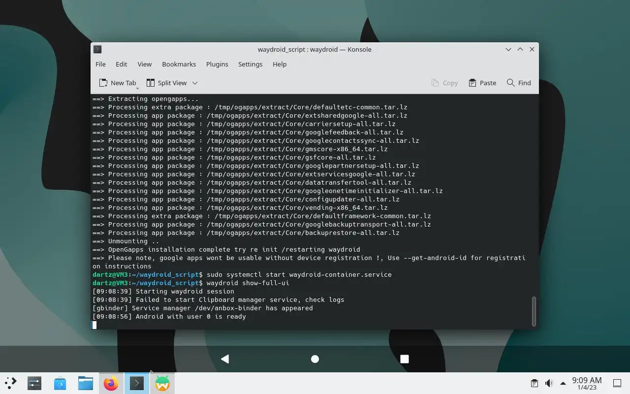Launch Discover software center from taskbar
This screenshot has width=630, height=394.
tap(60, 383)
